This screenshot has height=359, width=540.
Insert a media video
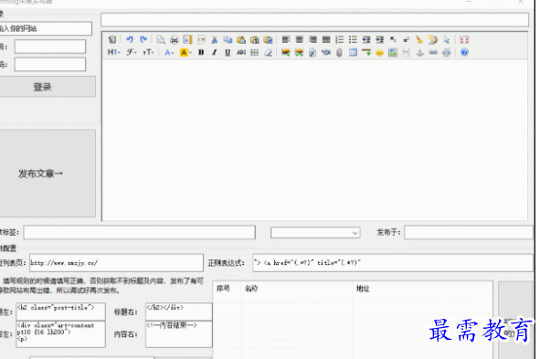coord(326,52)
